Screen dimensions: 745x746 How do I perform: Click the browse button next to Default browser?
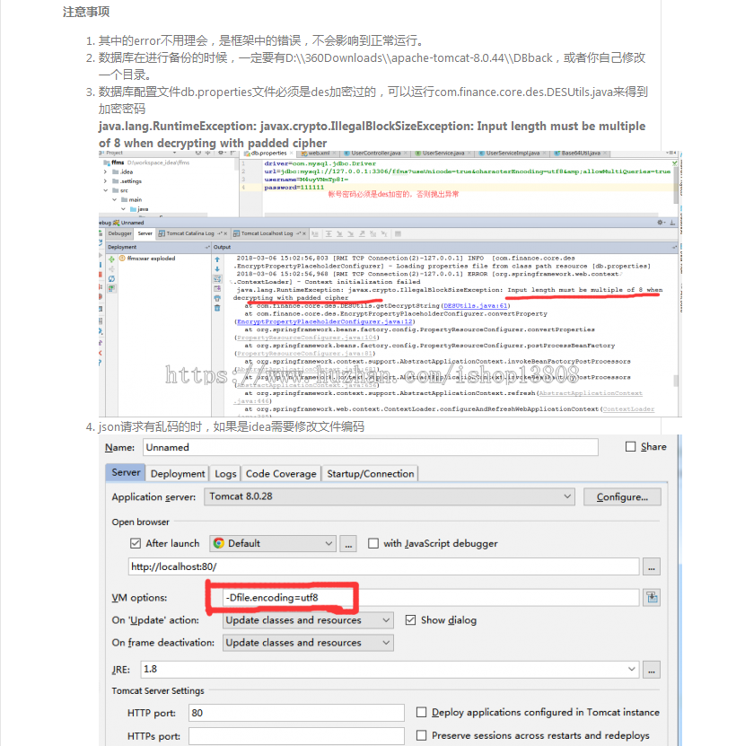pyautogui.click(x=348, y=544)
